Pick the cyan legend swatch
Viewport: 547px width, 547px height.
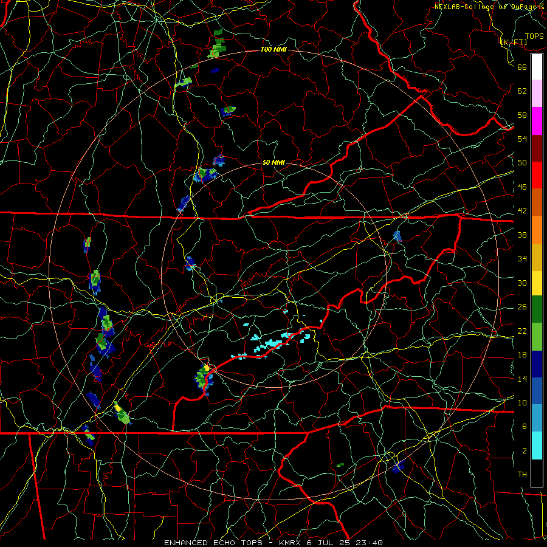pyautogui.click(x=537, y=446)
